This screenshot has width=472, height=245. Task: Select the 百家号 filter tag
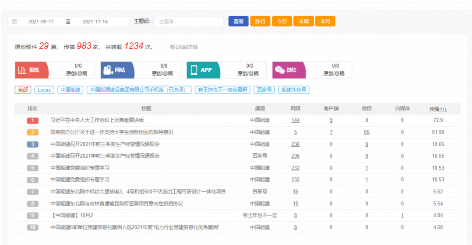264,90
